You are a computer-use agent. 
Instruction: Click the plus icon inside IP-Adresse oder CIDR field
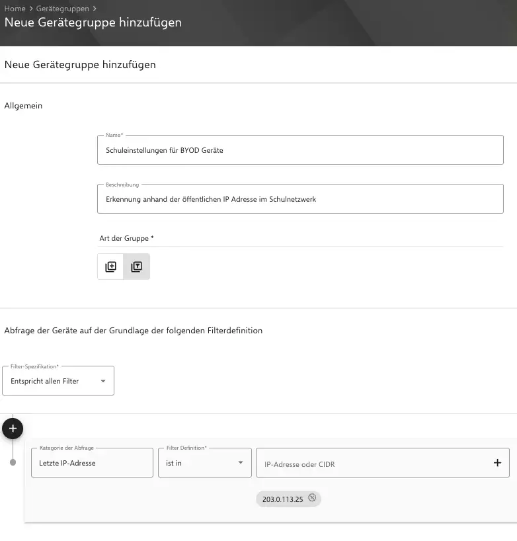[x=497, y=463]
